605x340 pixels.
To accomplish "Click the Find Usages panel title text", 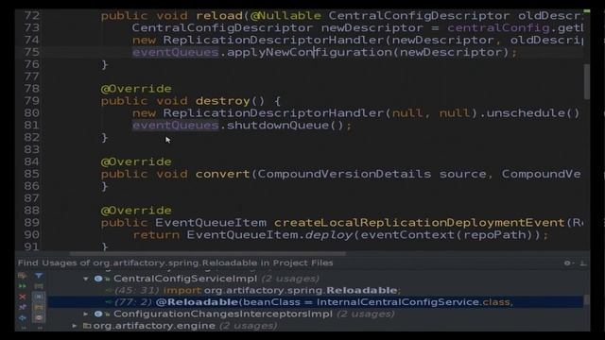I will 175,263.
